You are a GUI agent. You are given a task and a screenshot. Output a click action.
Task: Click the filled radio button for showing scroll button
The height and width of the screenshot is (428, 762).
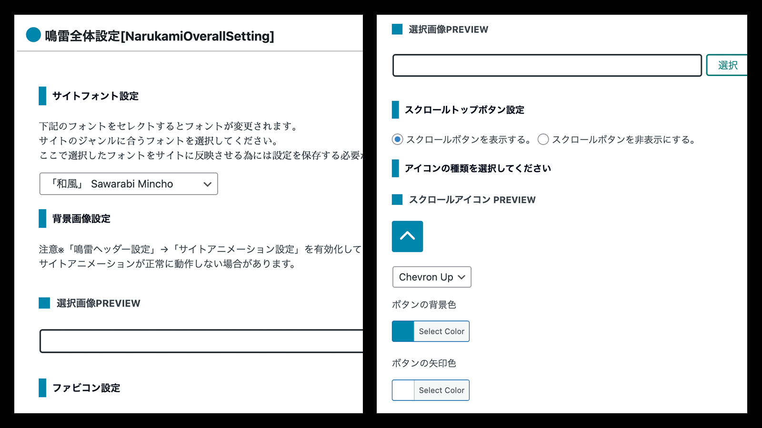point(397,139)
